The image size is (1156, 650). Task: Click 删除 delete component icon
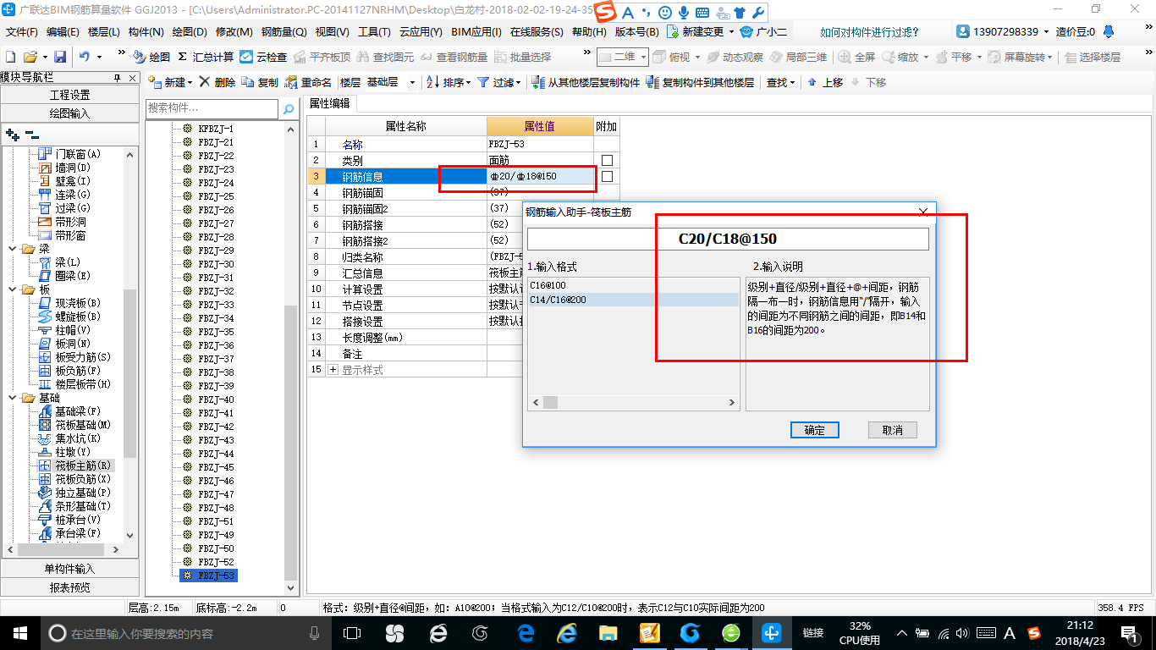[217, 82]
